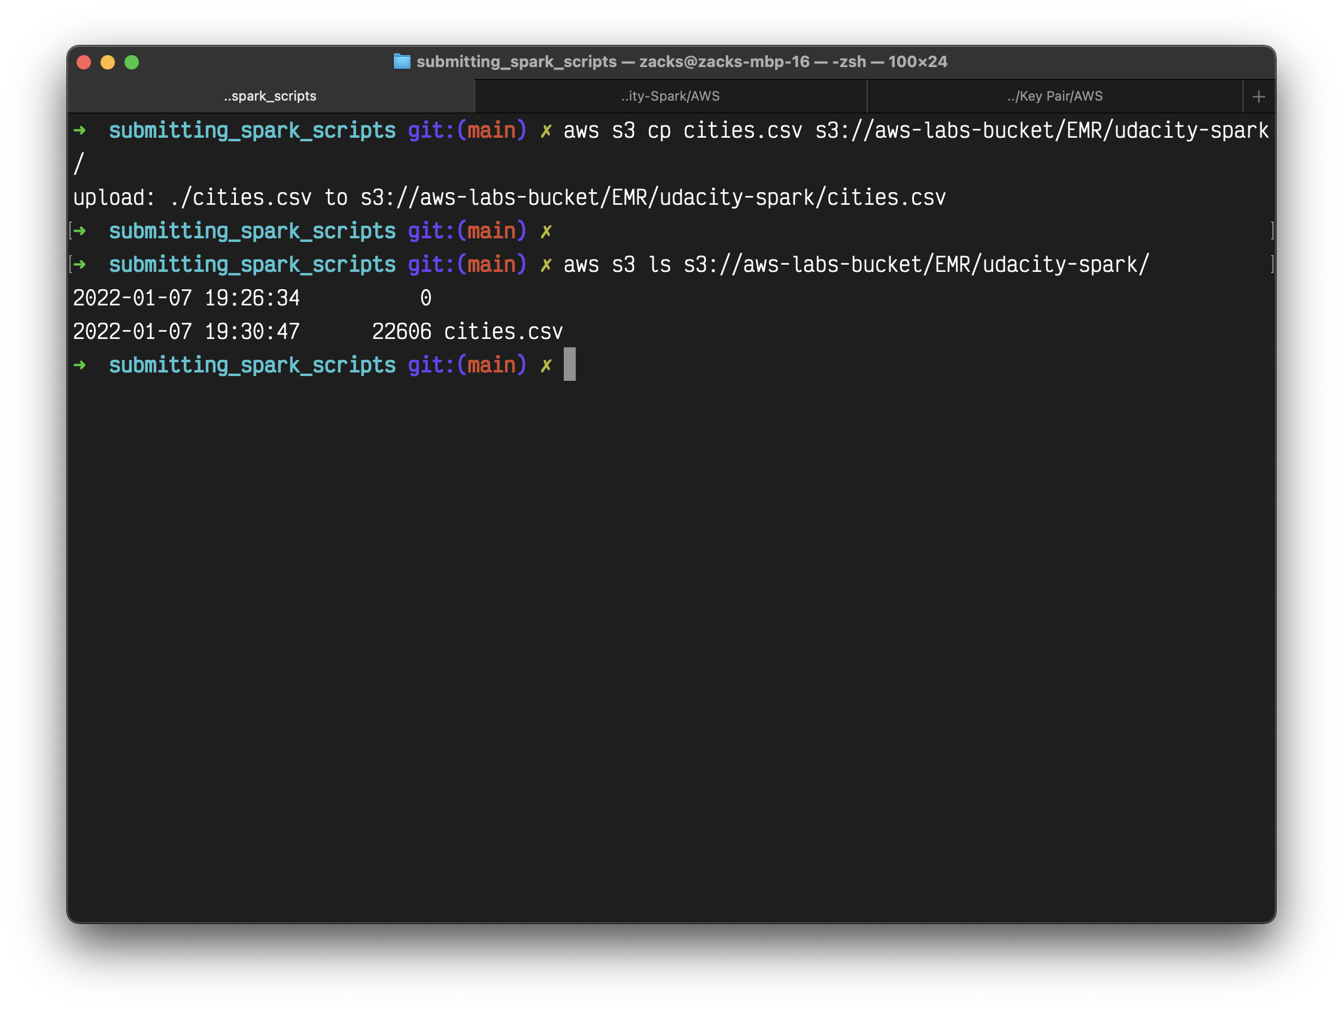Click the right bracket mark beside ls command
Viewport: 1343px width, 1012px height.
[x=1271, y=264]
